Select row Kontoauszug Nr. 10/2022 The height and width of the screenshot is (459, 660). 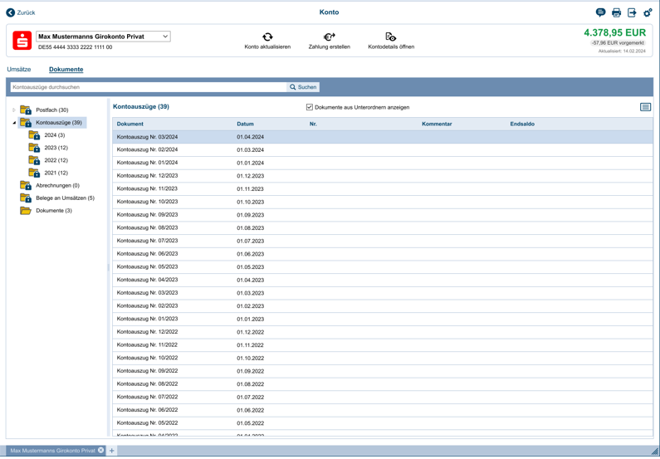383,358
